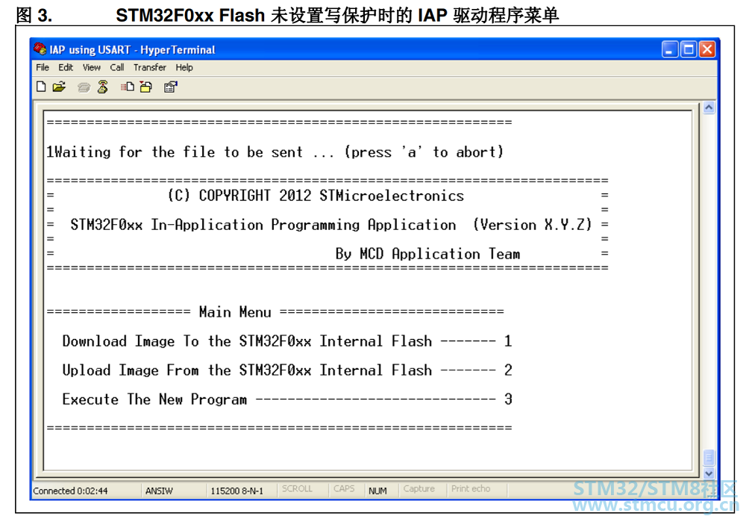Click the Open folder toolbar icon
This screenshot has height=522, width=746.
[x=60, y=87]
